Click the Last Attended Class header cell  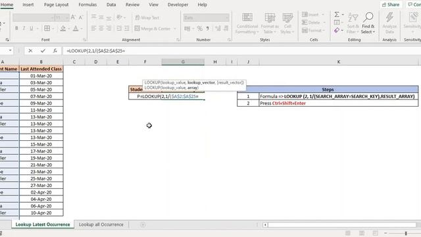41,68
